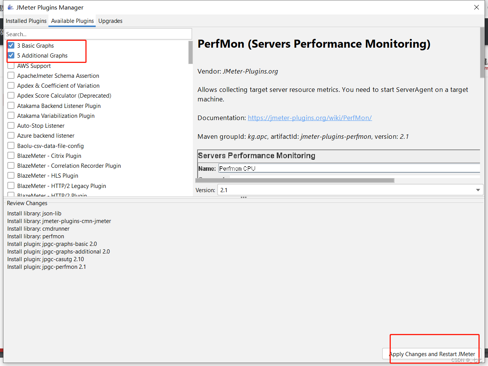Select 'Install plugin: jpgc-graphs-additional 2.0' line

[x=59, y=252]
